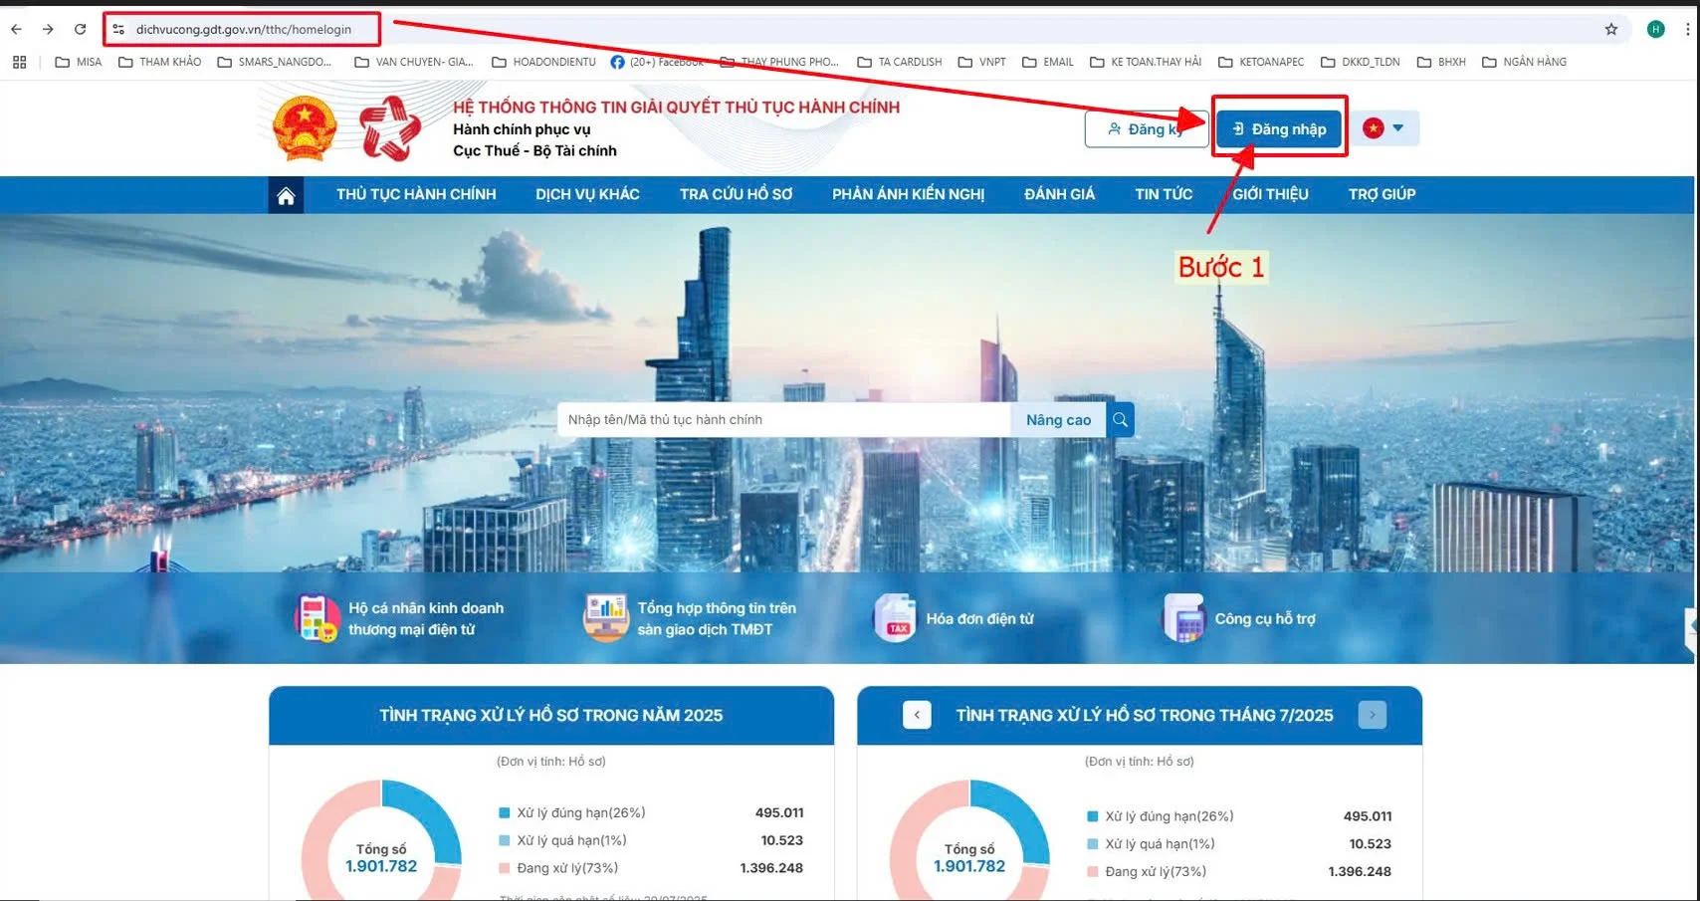Open the DỊCH VỤ KHÁC menu
The height and width of the screenshot is (901, 1700).
coord(587,195)
